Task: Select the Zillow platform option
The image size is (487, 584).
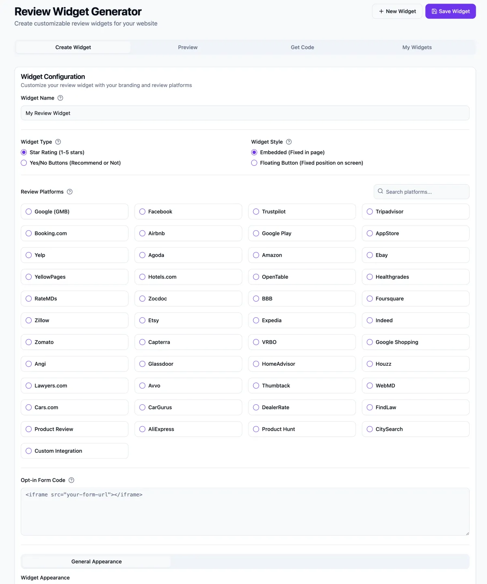Action: [75, 320]
